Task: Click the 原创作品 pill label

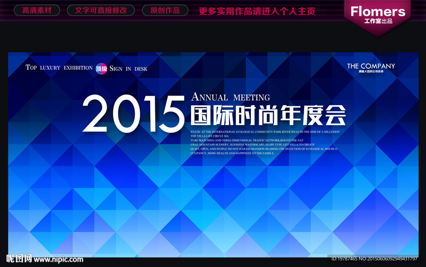Action: click(165, 10)
